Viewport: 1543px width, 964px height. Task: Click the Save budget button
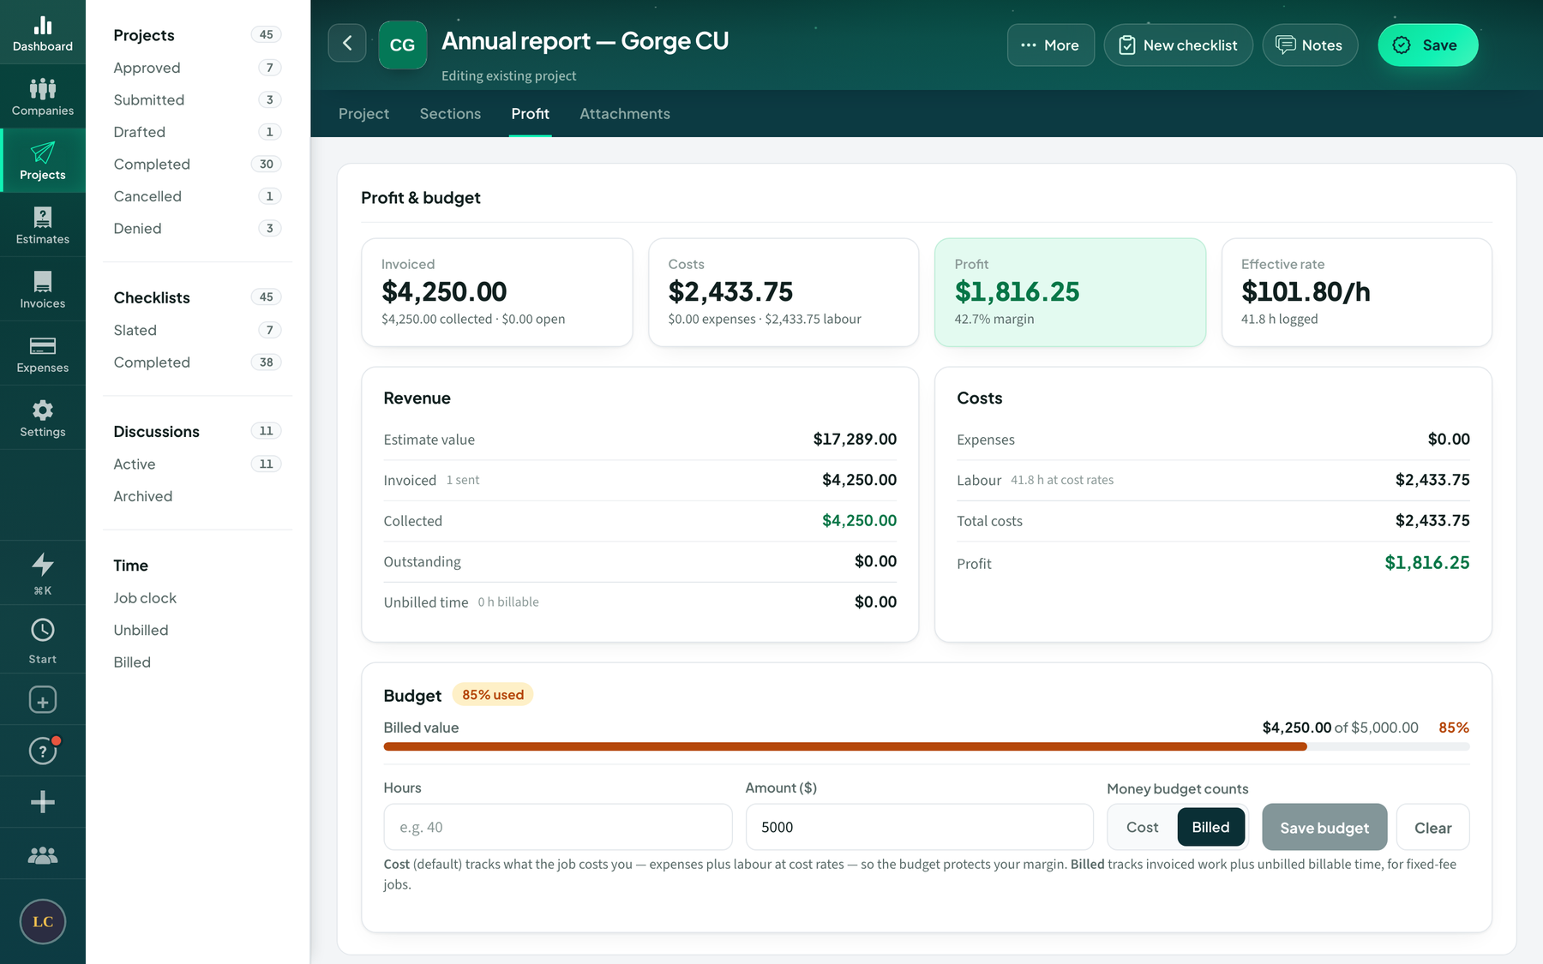pyautogui.click(x=1324, y=827)
